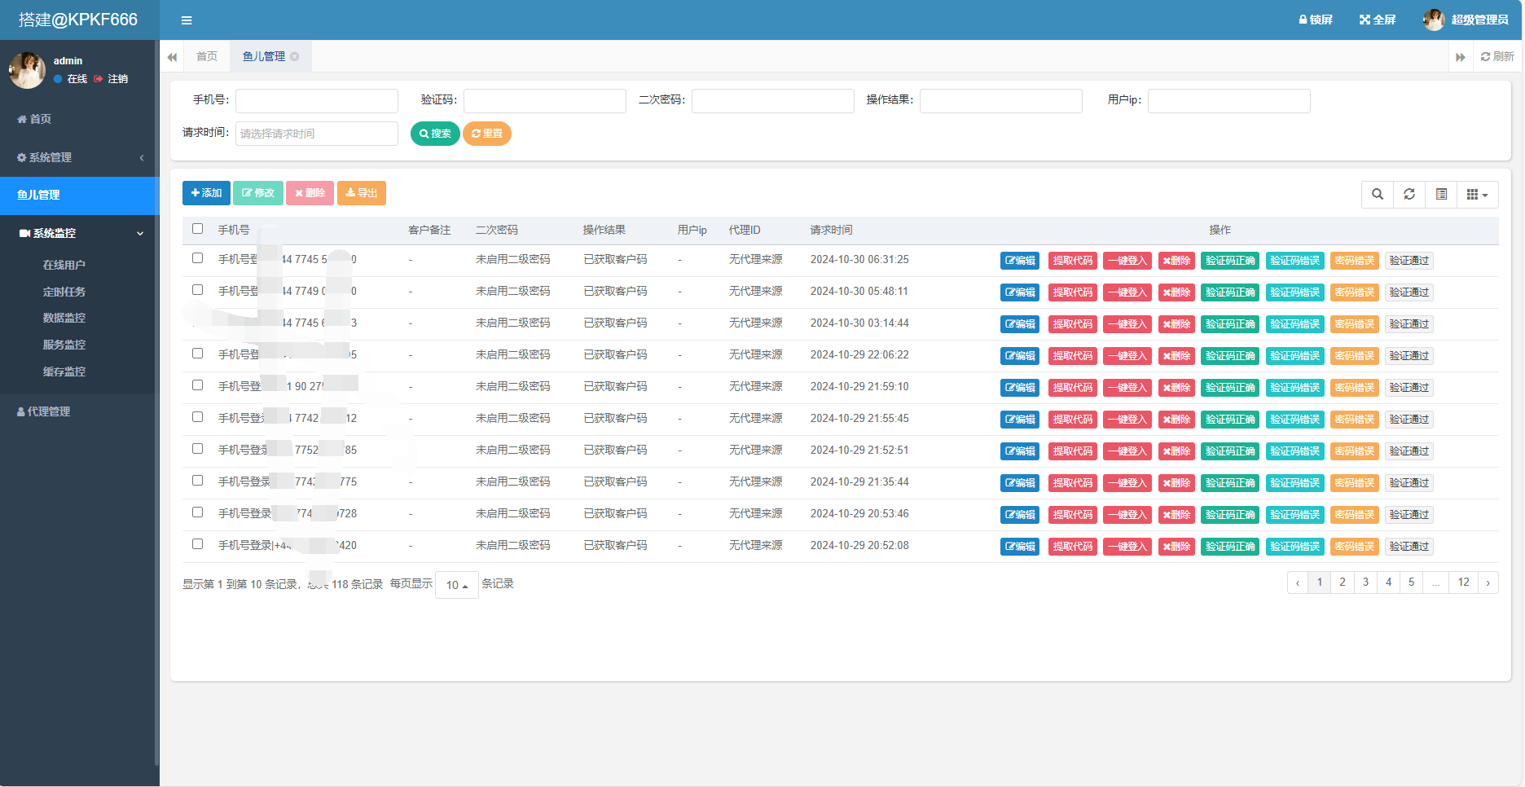
Task: Go to page 2 in pagination
Action: tap(1343, 583)
